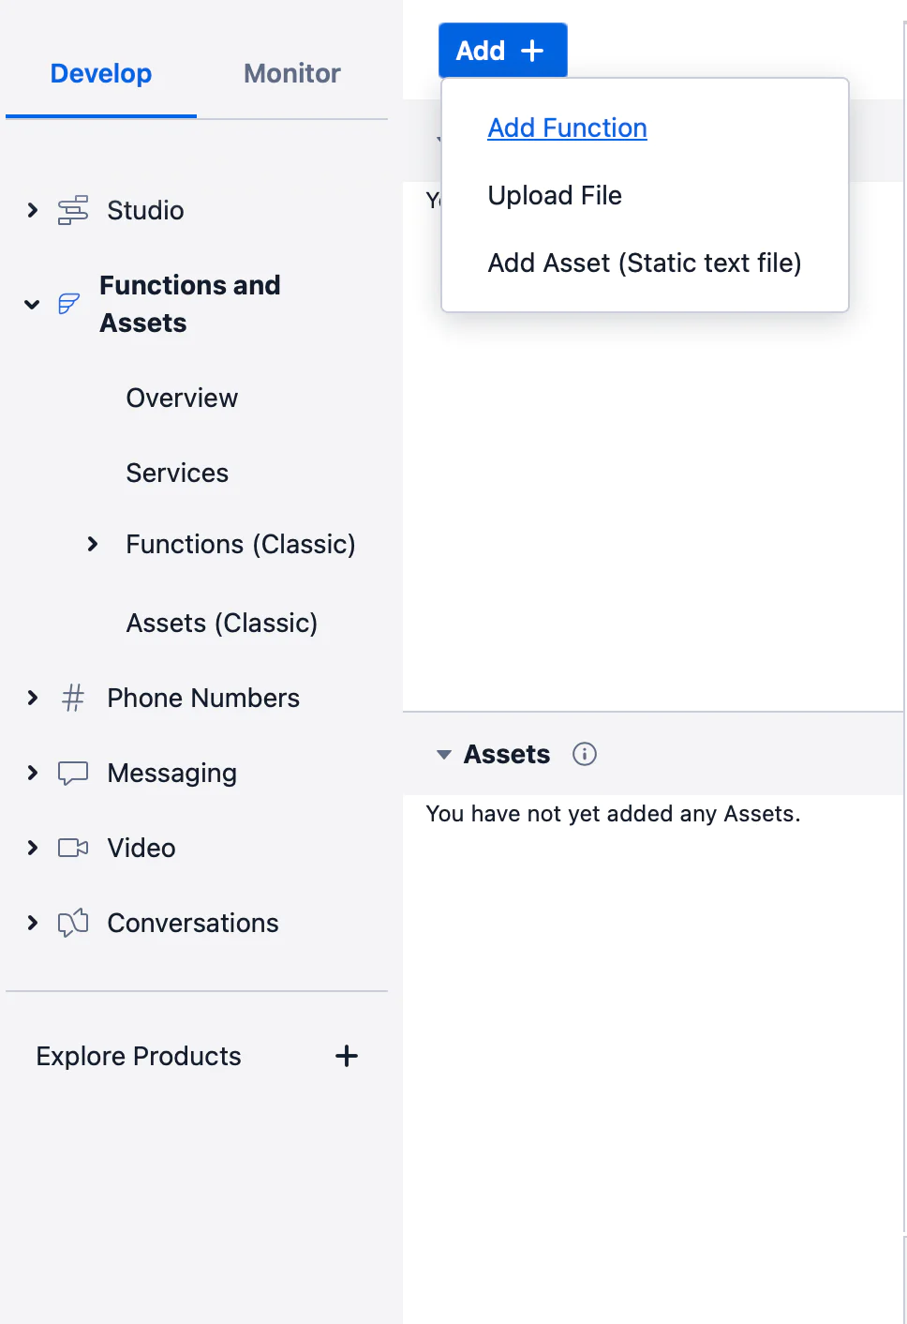907x1324 pixels.
Task: Open the Assets info icon
Action: coord(585,754)
